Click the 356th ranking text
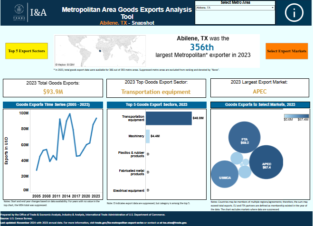 pyautogui.click(x=202, y=47)
